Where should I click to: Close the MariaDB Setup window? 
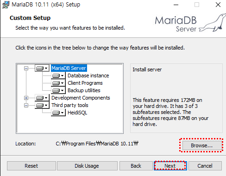tap(218, 5)
